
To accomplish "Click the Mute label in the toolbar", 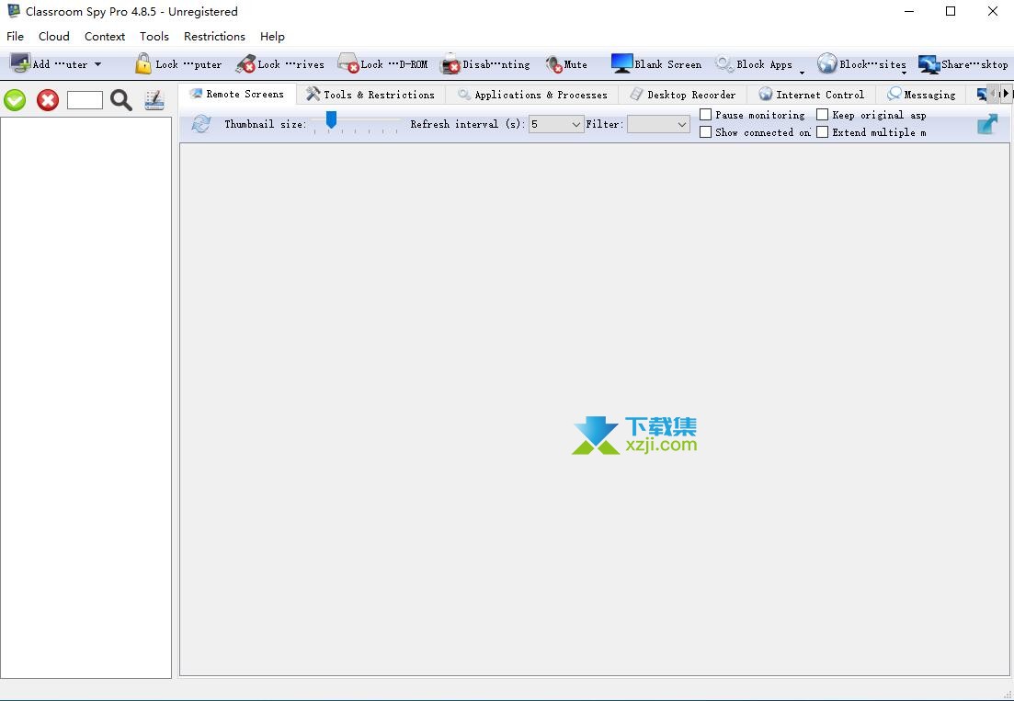I will click(x=575, y=64).
